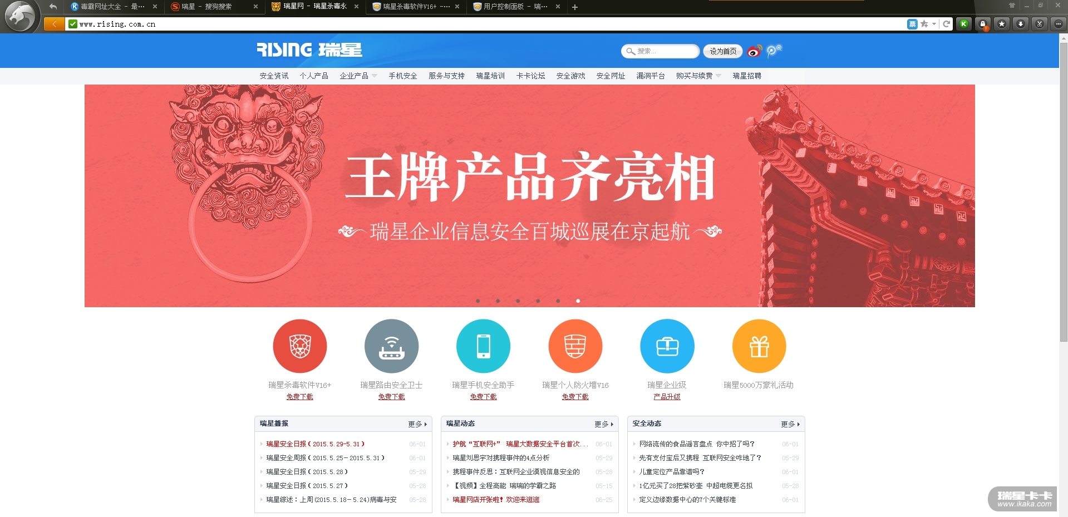Select the last banner carousel dot

[578, 301]
